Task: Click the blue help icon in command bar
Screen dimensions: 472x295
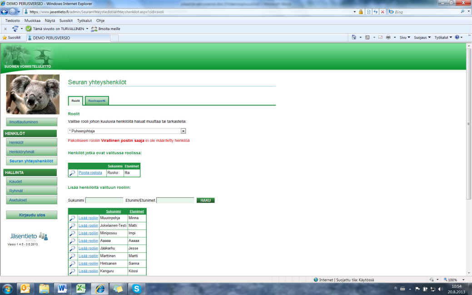Action: coord(457,37)
